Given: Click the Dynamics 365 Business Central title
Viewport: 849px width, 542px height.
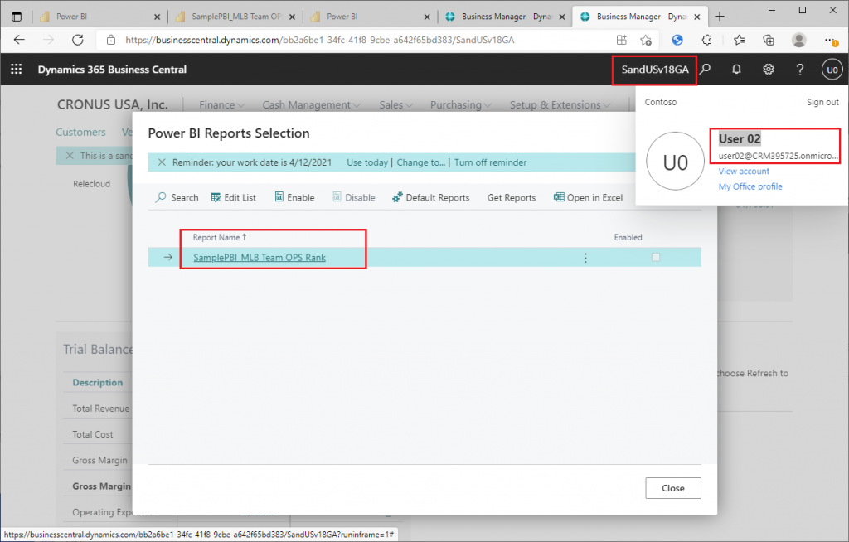Looking at the screenshot, I should 112,70.
